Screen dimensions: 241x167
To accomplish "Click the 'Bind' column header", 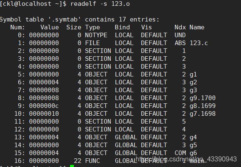I will tap(122, 27).
